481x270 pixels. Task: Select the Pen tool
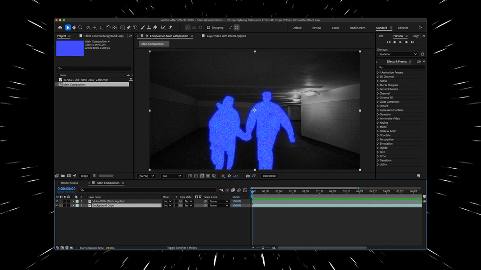coord(129,28)
